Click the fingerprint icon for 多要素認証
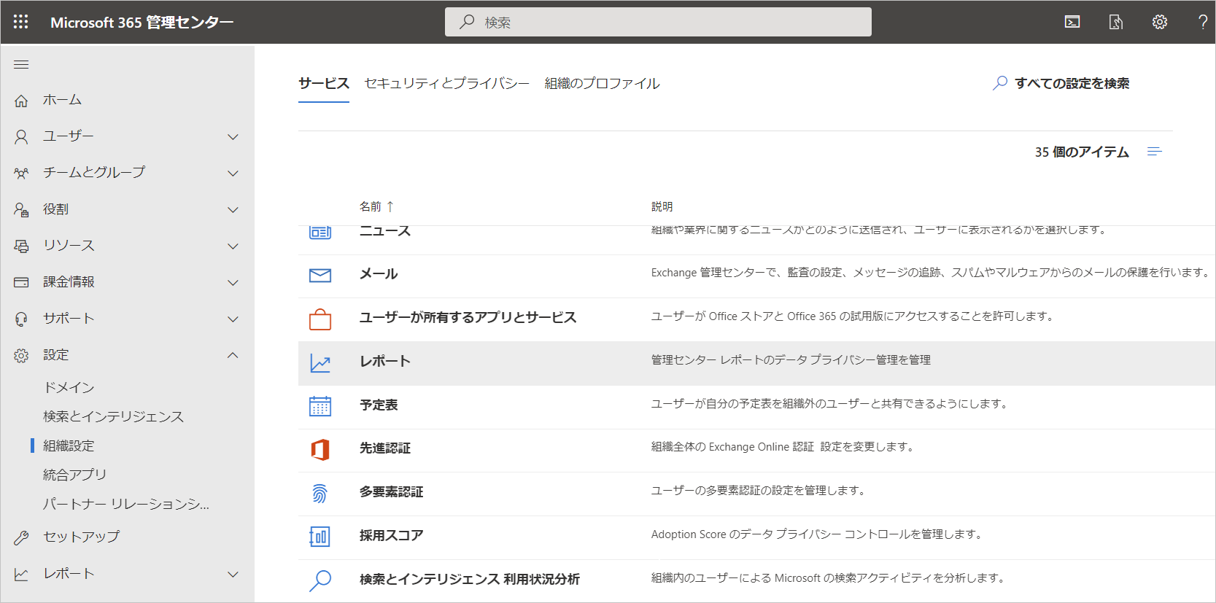Screen dimensions: 1216x603 coord(320,494)
